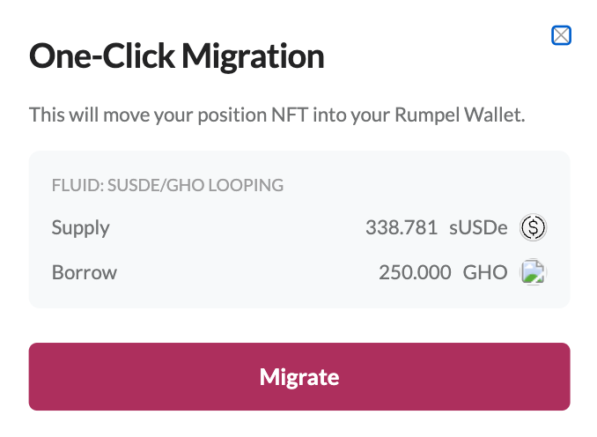Click the words 'Rumpel Wallet' in description

click(460, 115)
